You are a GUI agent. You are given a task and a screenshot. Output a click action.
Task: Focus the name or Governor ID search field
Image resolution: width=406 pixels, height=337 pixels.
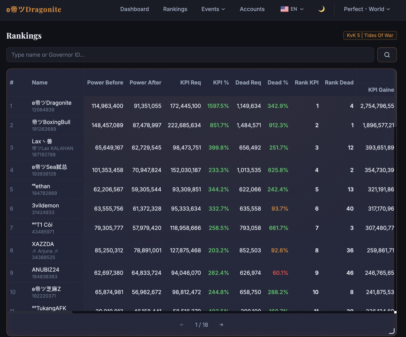(x=190, y=55)
